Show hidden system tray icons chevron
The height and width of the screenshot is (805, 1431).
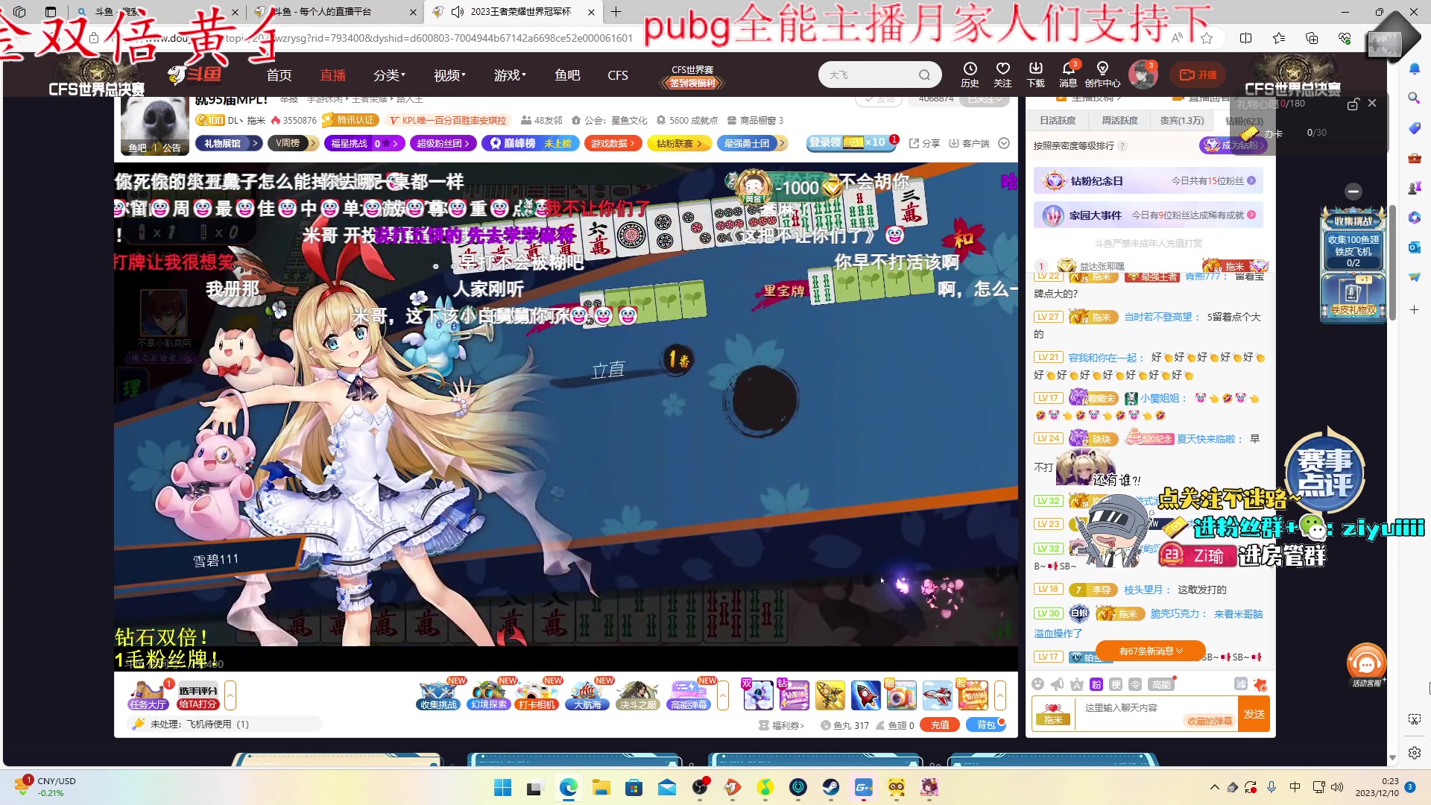point(1215,787)
